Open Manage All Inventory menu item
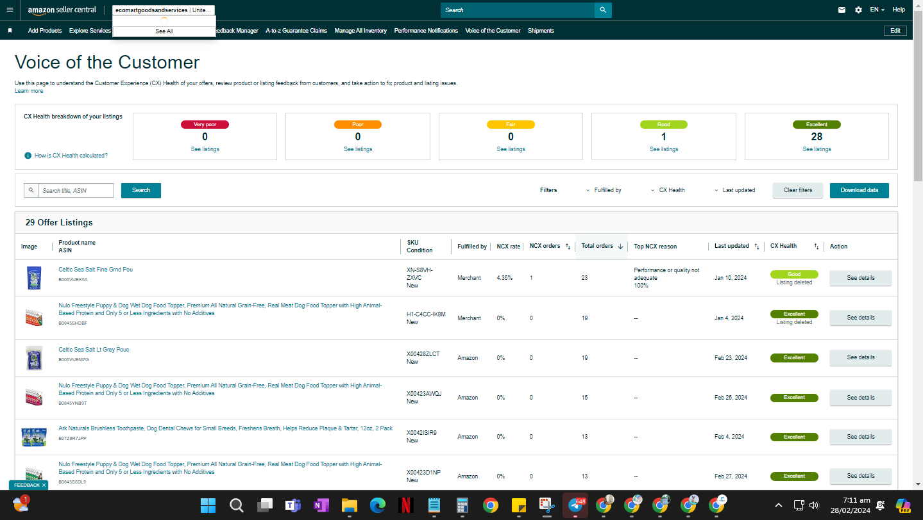 (x=360, y=31)
